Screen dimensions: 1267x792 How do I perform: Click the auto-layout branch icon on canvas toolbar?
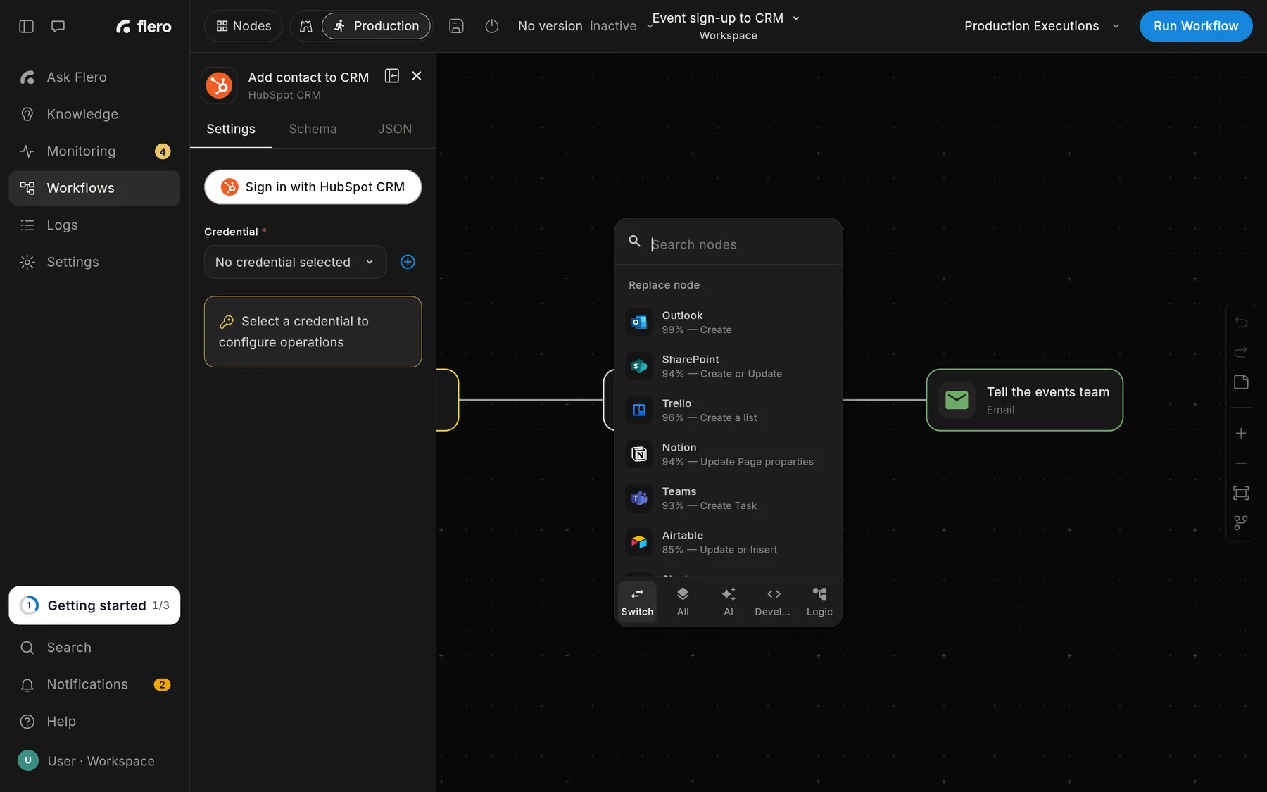(x=1241, y=522)
